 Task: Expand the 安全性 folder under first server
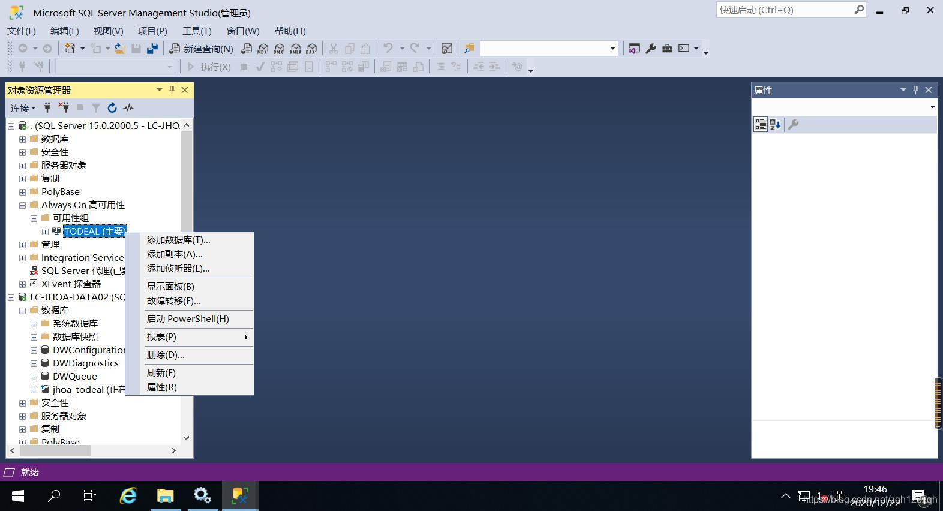click(x=22, y=152)
